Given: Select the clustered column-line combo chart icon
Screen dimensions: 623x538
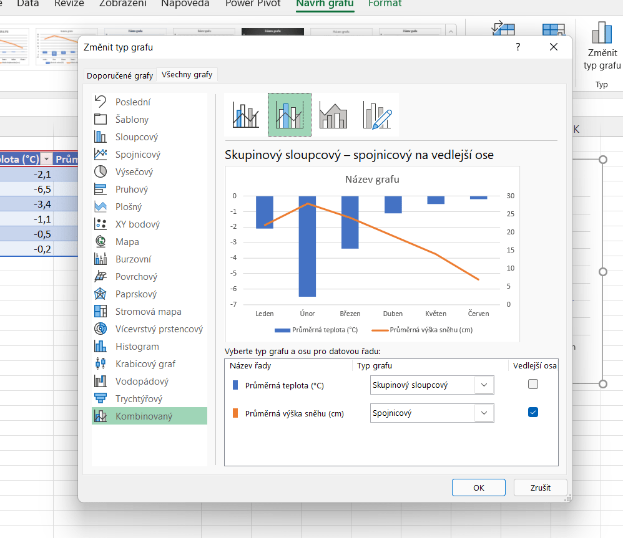Looking at the screenshot, I should point(245,115).
